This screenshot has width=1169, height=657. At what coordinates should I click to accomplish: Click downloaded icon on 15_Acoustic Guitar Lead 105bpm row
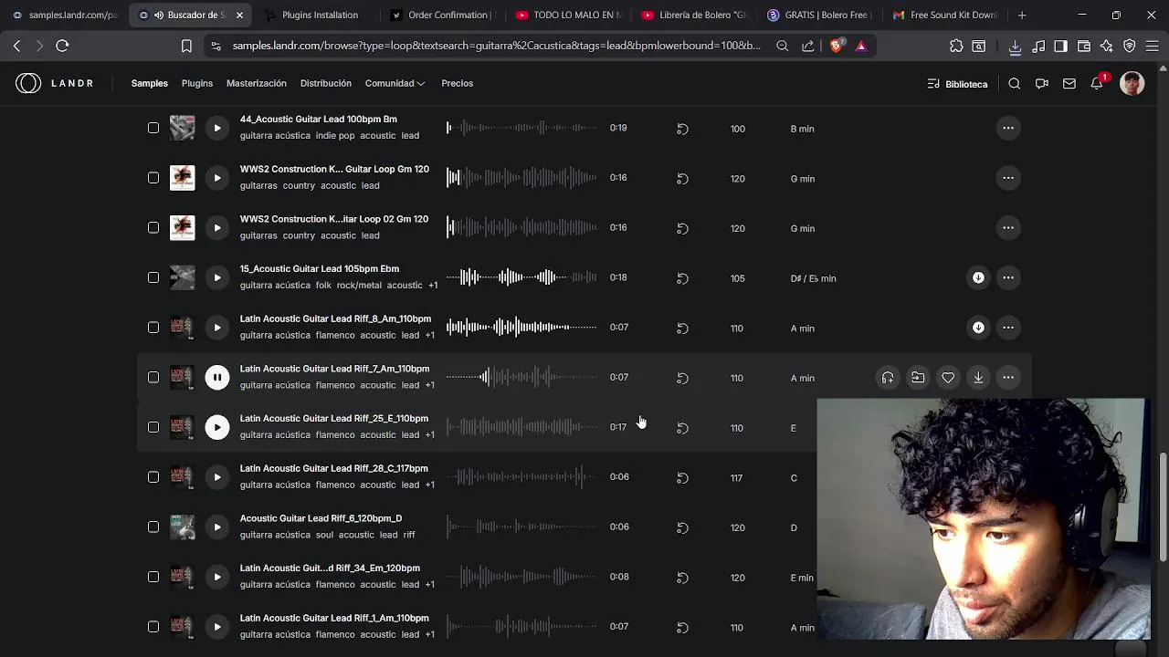978,277
